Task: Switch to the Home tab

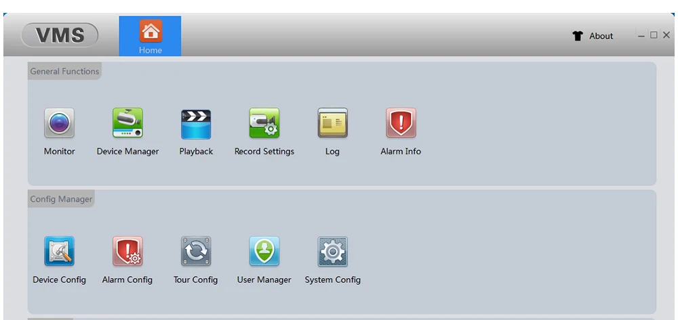Action: (150, 37)
